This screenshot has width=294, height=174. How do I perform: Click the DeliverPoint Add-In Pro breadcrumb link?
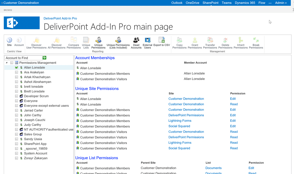click(60, 18)
